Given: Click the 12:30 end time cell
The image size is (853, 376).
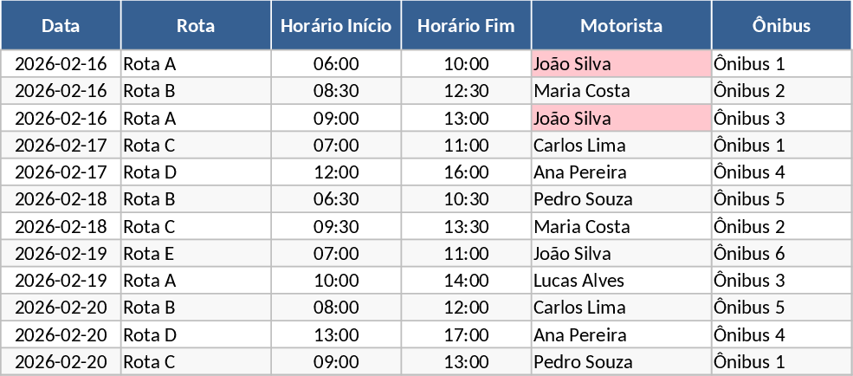Looking at the screenshot, I should click(x=466, y=91).
